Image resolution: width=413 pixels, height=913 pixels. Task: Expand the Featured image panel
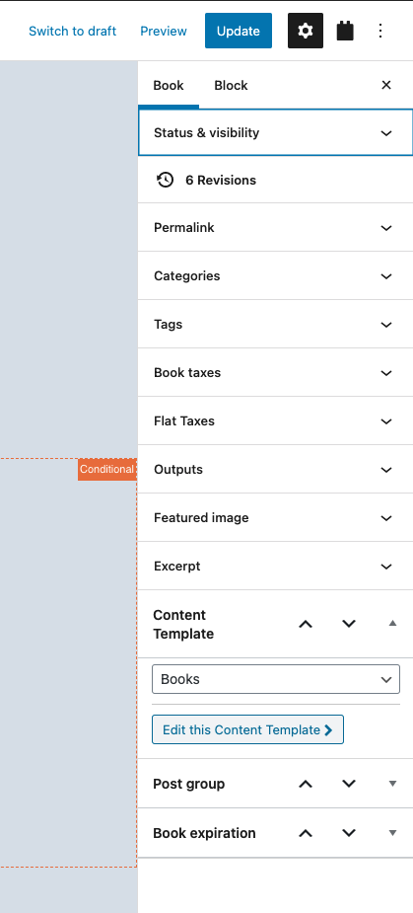pos(276,517)
